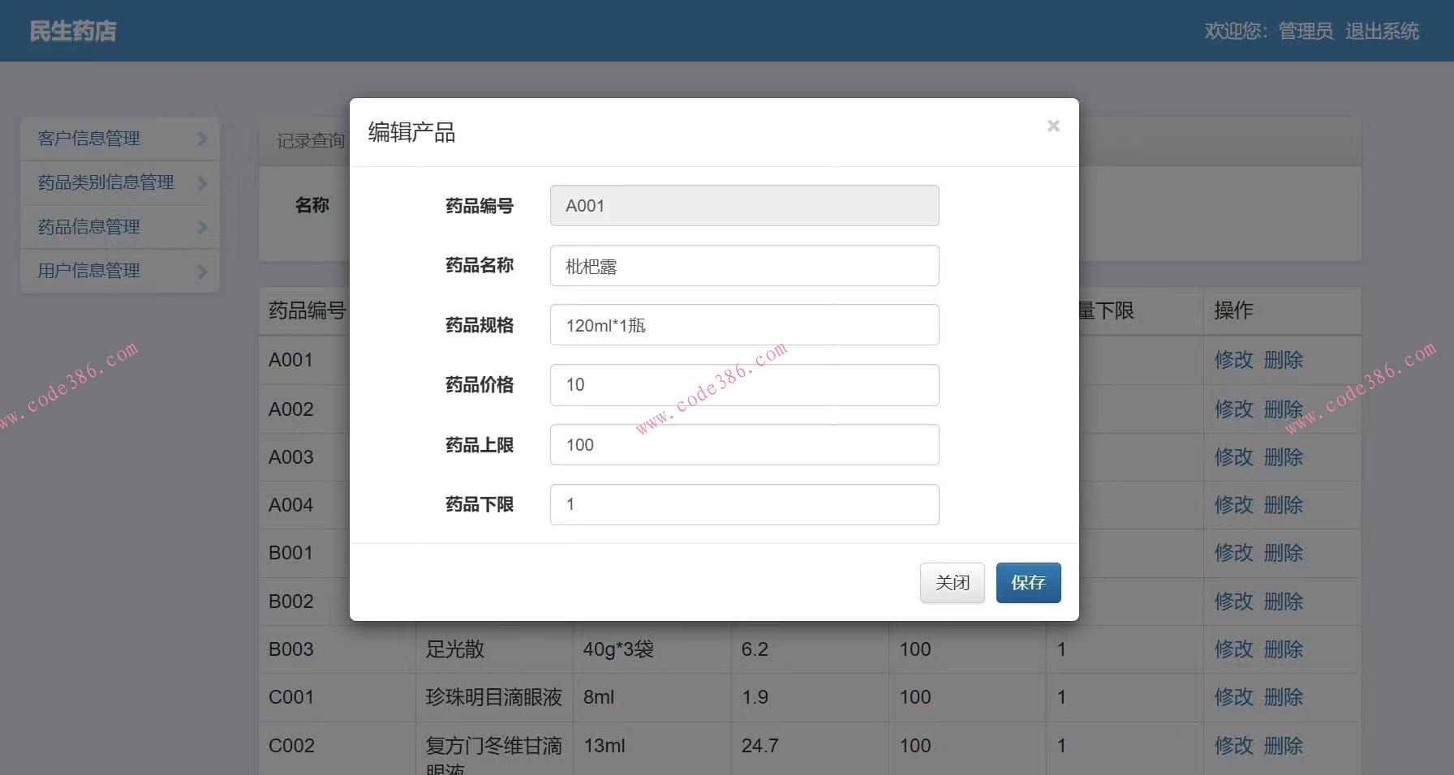Click the 关闭 button in the dialog

(951, 582)
